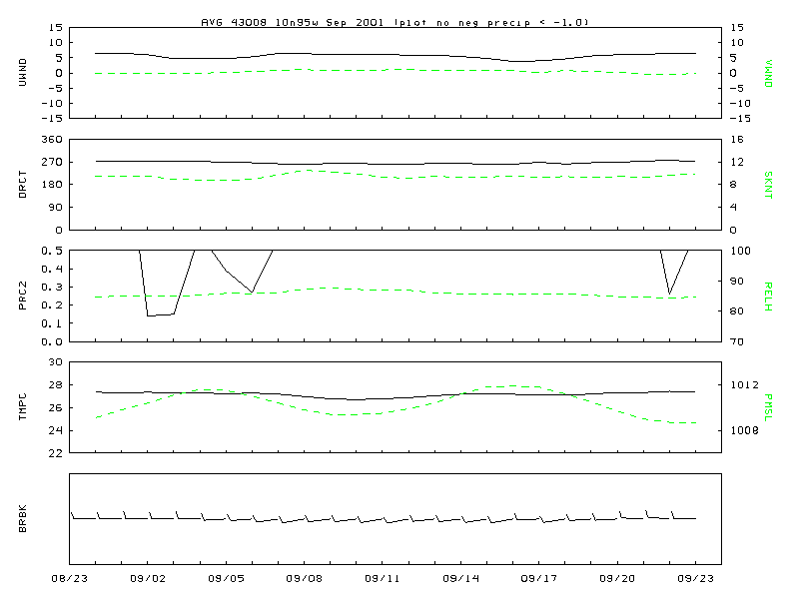The height and width of the screenshot is (611, 791).
Task: Select the TMPC axis label
Action: click(23, 407)
